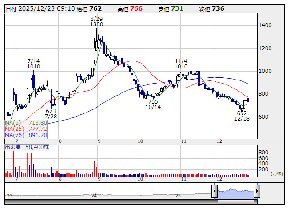Image resolution: width=290 pixels, height=209 pixels.
Task: Click the 終値 736 closing price
Action: point(212,9)
